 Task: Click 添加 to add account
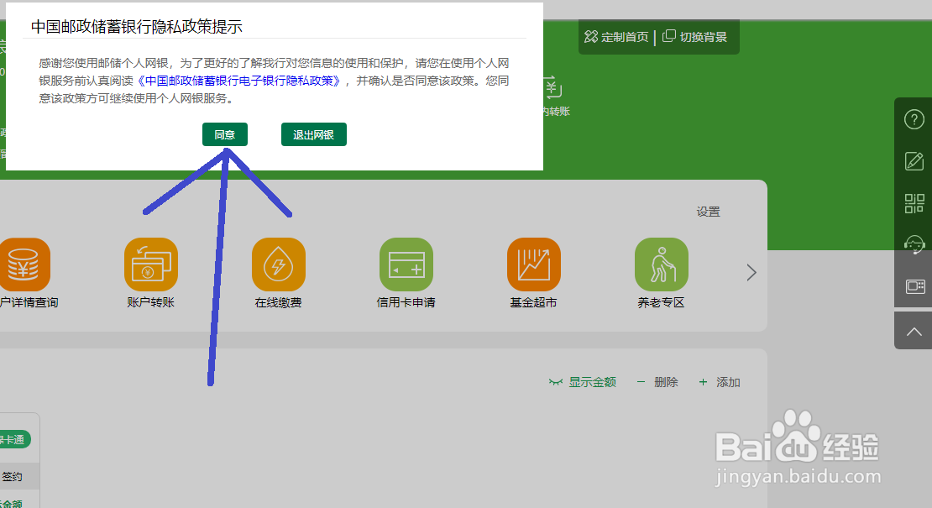point(720,382)
